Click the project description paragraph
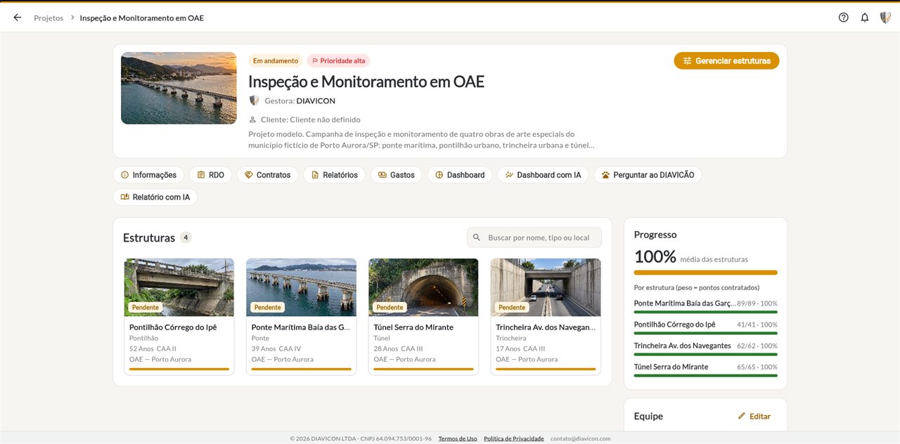The width and height of the screenshot is (900, 444). click(422, 139)
